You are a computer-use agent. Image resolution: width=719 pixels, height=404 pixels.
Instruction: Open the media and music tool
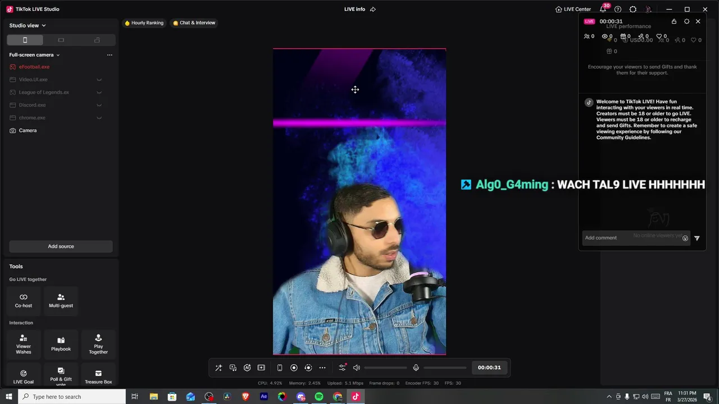point(233,368)
